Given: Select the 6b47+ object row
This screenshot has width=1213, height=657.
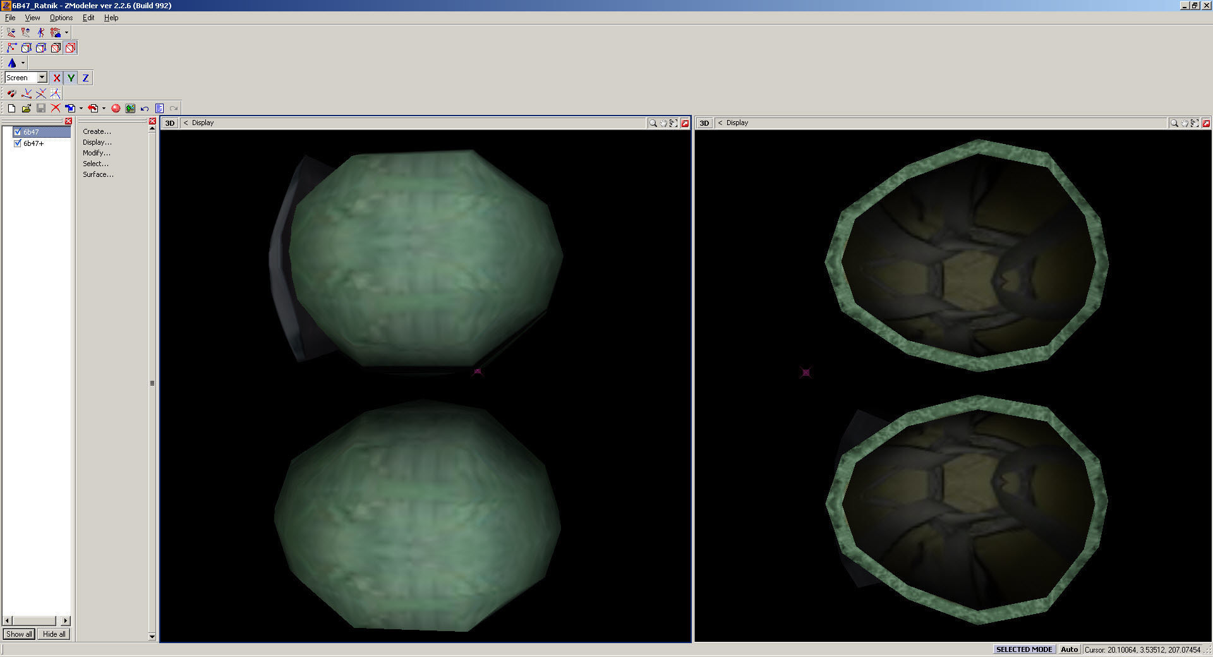Looking at the screenshot, I should click(33, 143).
